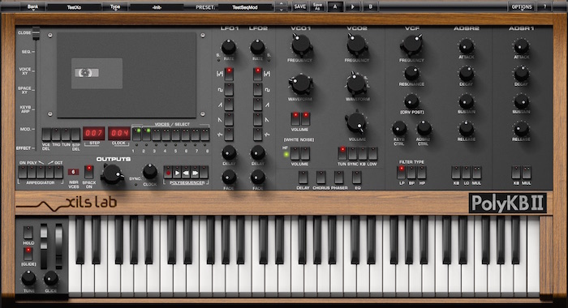This screenshot has height=308, width=568.
Task: Arm the polysequencer record button
Action: (x=168, y=173)
